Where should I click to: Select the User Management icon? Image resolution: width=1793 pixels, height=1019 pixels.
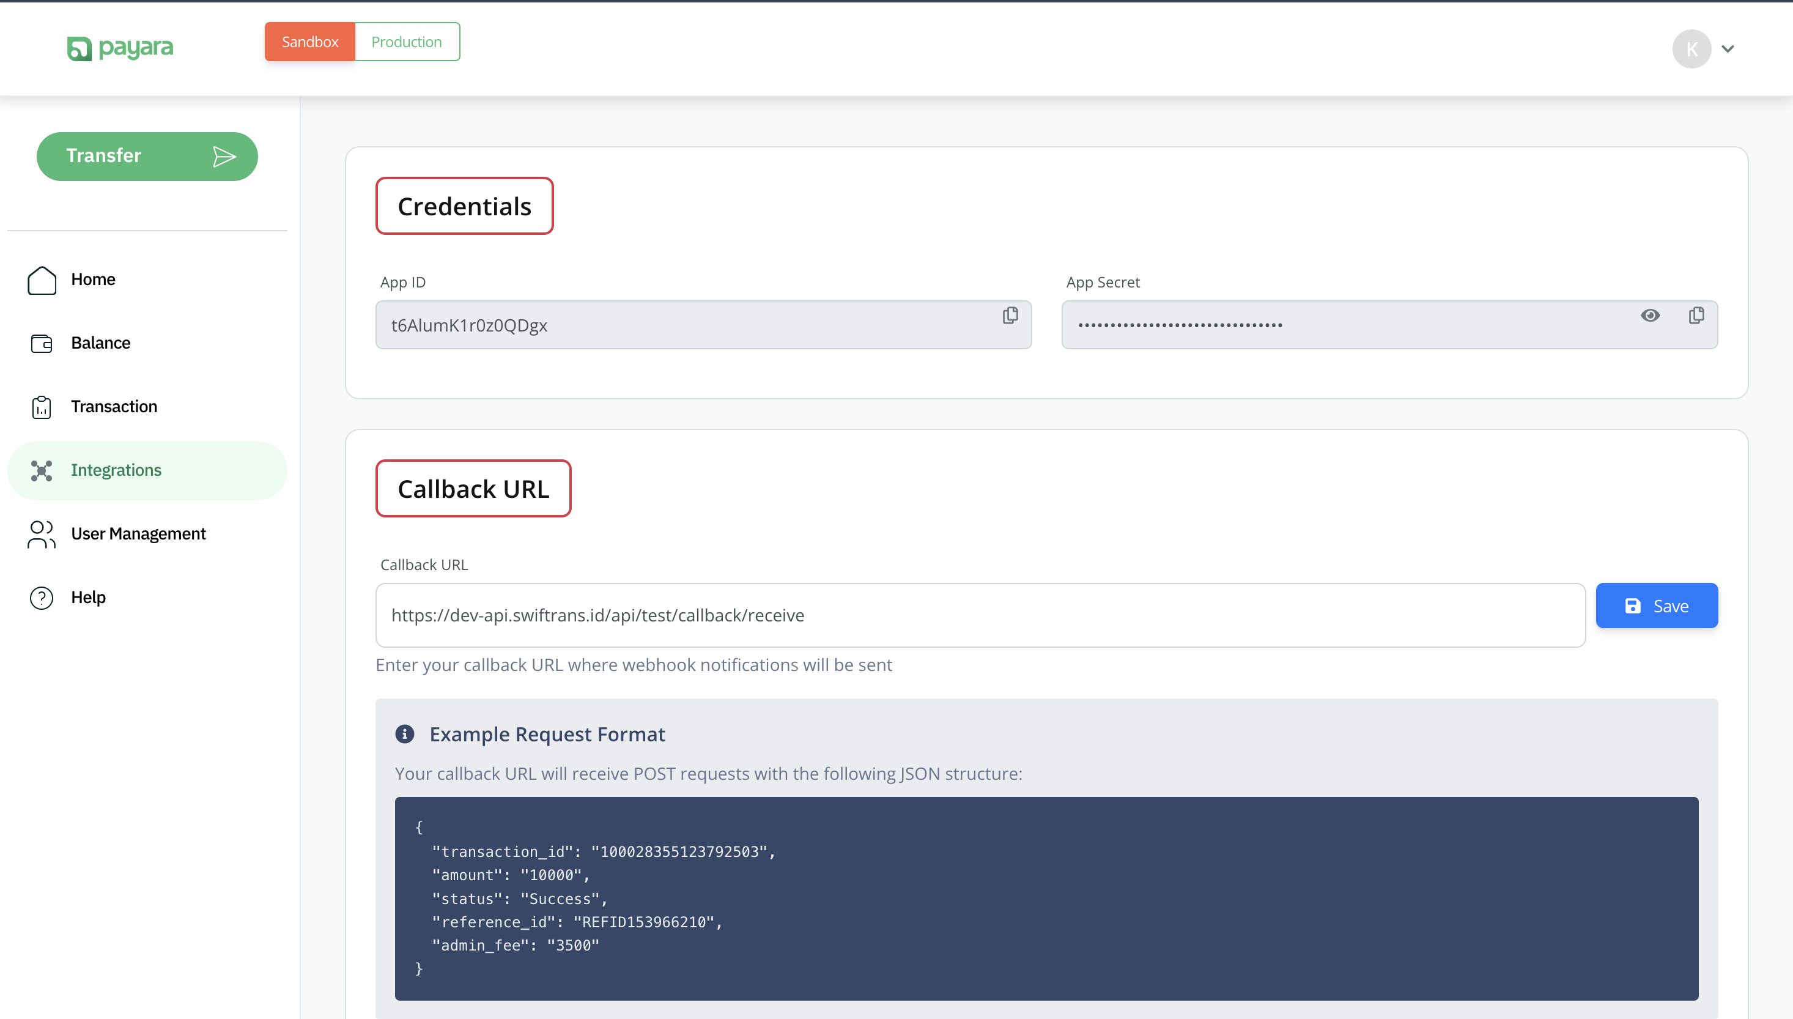coord(41,534)
